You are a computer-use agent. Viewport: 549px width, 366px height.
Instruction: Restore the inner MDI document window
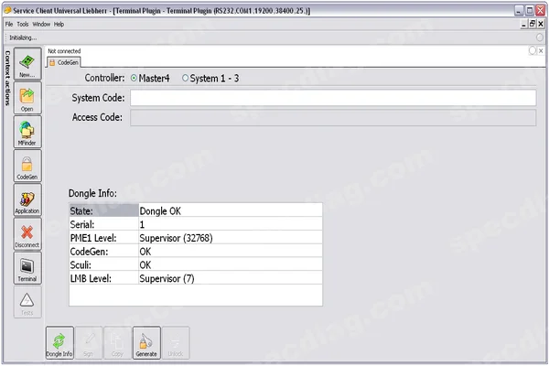(x=533, y=24)
